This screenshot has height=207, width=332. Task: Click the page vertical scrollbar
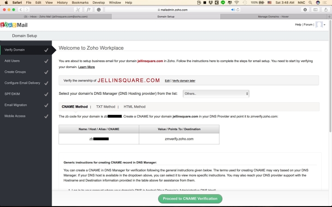tap(330, 76)
